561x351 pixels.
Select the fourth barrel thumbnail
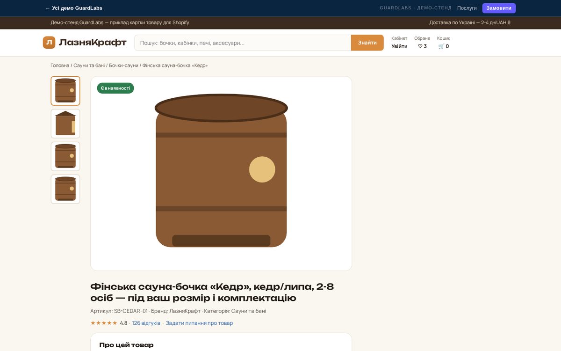[x=65, y=189]
